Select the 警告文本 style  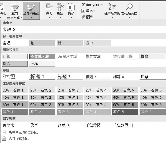click(x=97, y=56)
